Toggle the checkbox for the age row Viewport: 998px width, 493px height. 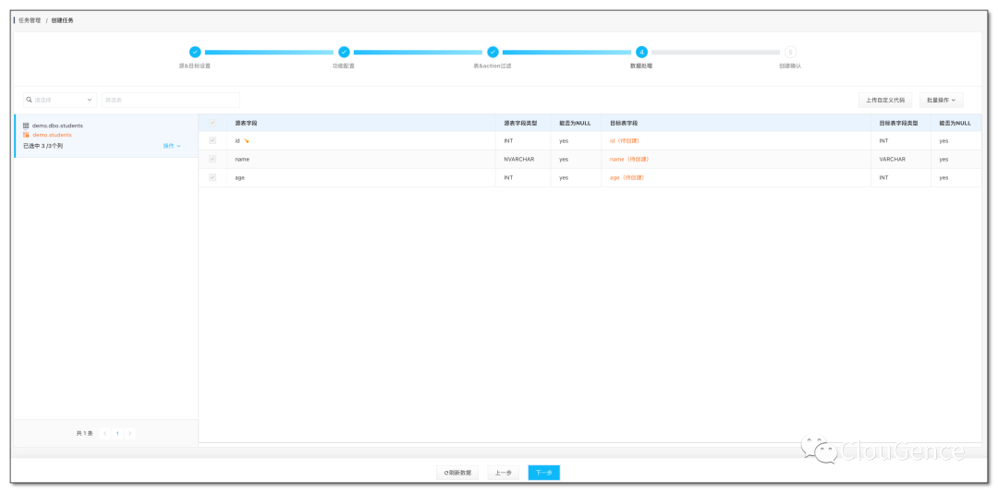(x=213, y=177)
